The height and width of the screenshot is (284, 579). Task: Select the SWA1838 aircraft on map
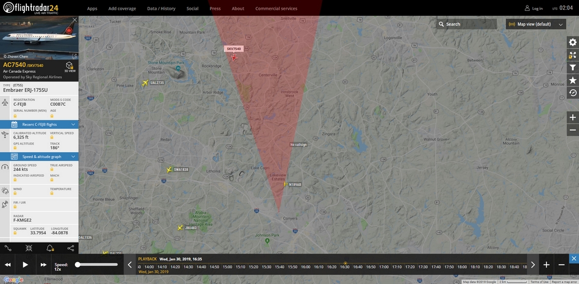tap(169, 170)
